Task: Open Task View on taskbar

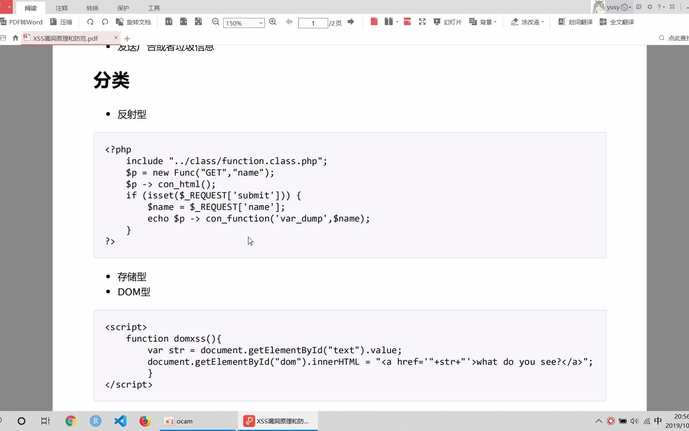Action: pos(45,421)
